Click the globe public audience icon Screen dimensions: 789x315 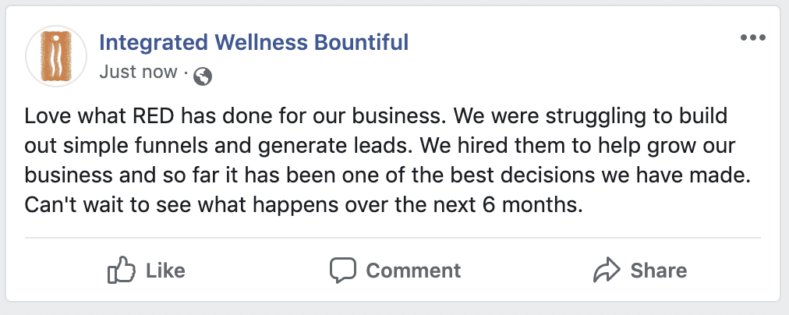click(x=202, y=75)
